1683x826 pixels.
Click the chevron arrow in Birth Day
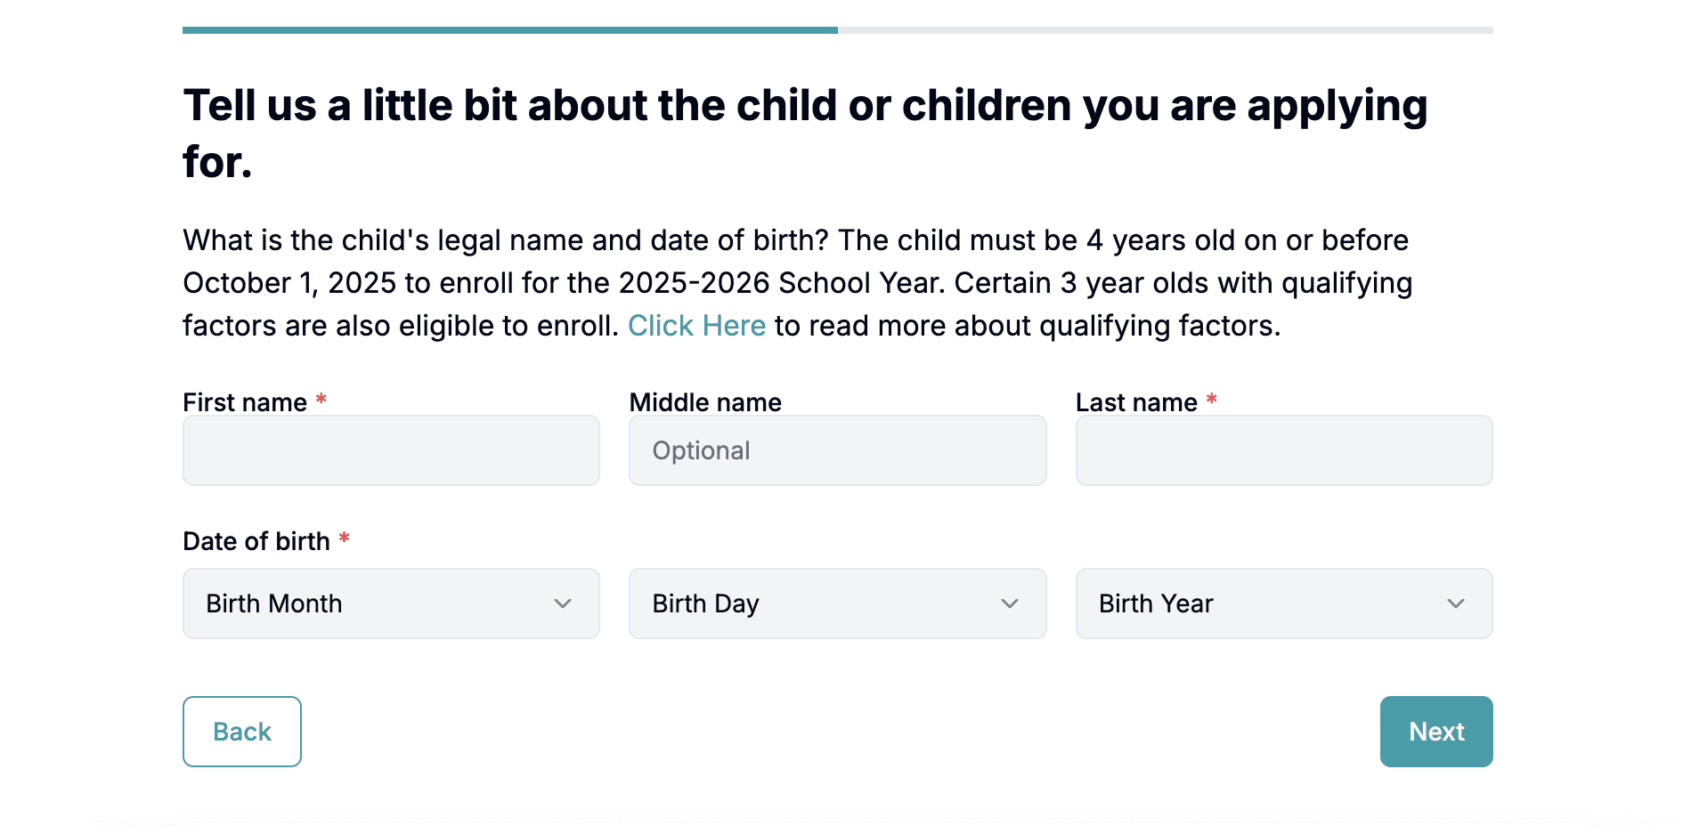click(x=1009, y=603)
